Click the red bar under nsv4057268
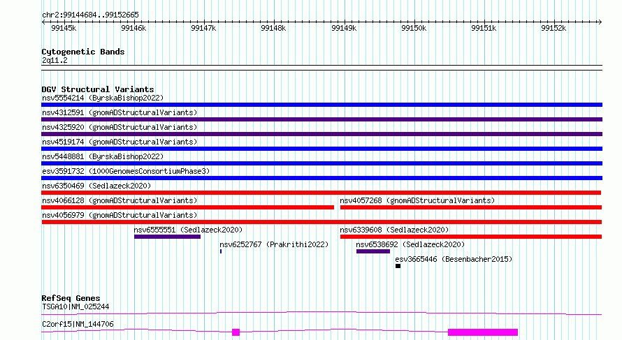The width and height of the screenshot is (622, 340). 471,207
